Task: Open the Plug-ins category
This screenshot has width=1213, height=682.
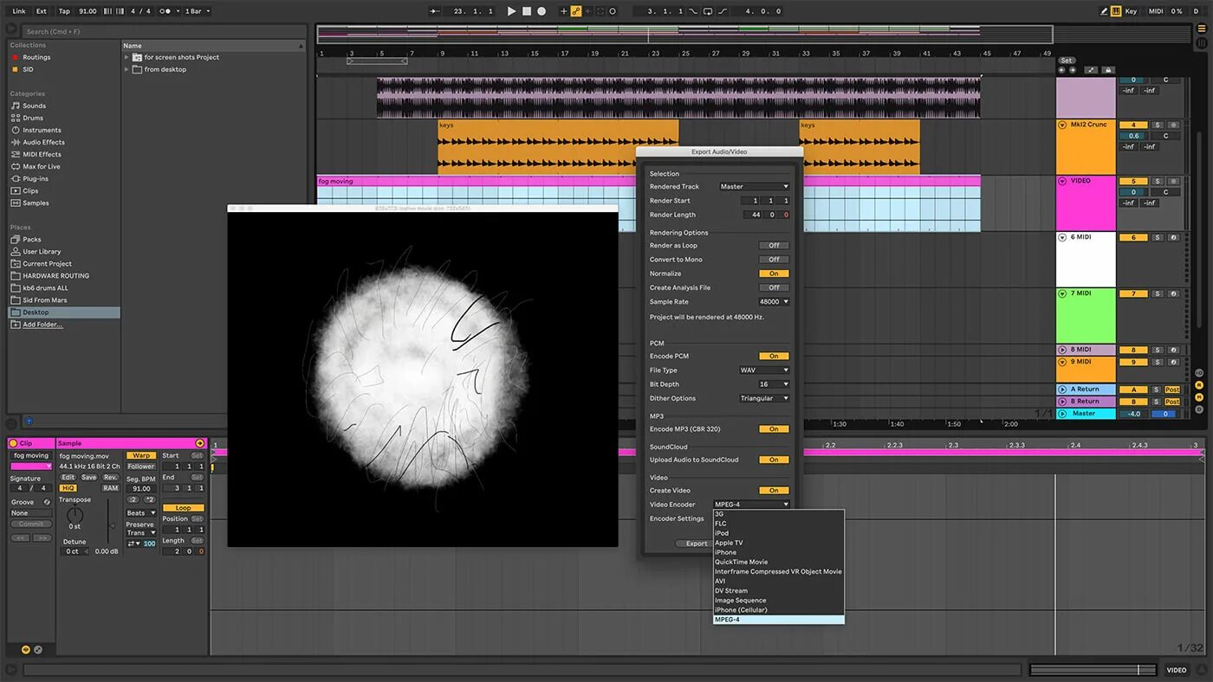Action: click(x=36, y=178)
